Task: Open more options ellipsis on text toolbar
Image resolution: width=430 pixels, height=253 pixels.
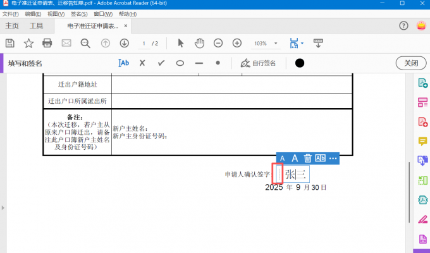Action: point(333,158)
